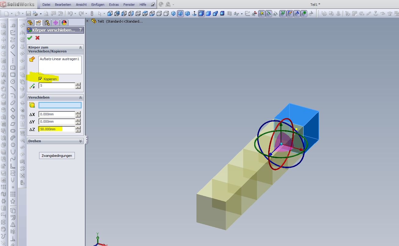This screenshot has width=399, height=246.
Task: Open the New document dropdown arrow
Action: click(x=12, y=14)
